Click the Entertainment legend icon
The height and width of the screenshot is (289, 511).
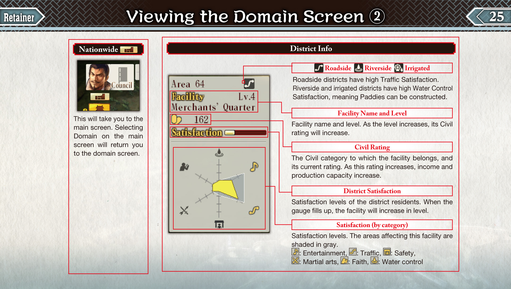(295, 252)
